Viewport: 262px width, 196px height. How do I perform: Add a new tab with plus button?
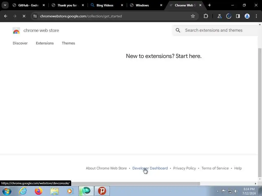click(x=210, y=5)
